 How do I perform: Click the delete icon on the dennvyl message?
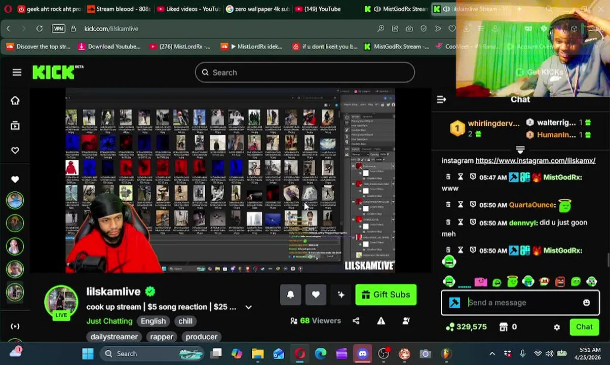pos(448,223)
